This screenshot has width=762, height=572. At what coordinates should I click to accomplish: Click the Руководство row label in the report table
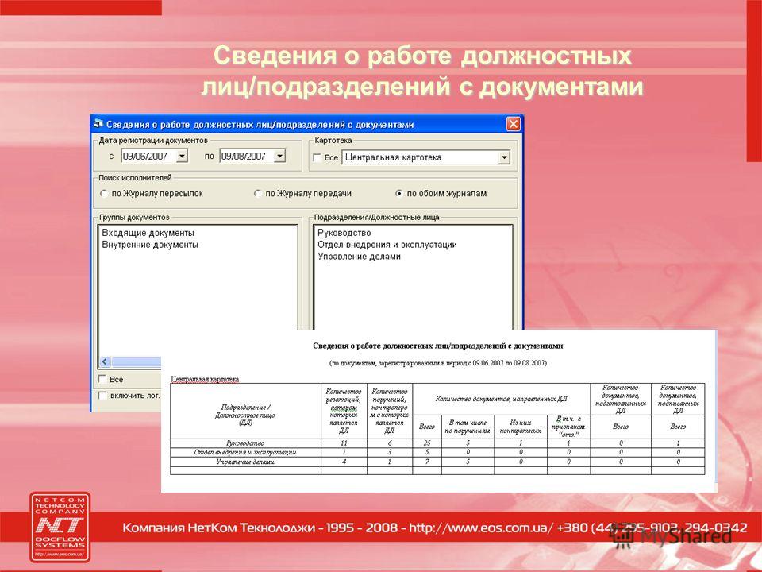[245, 443]
